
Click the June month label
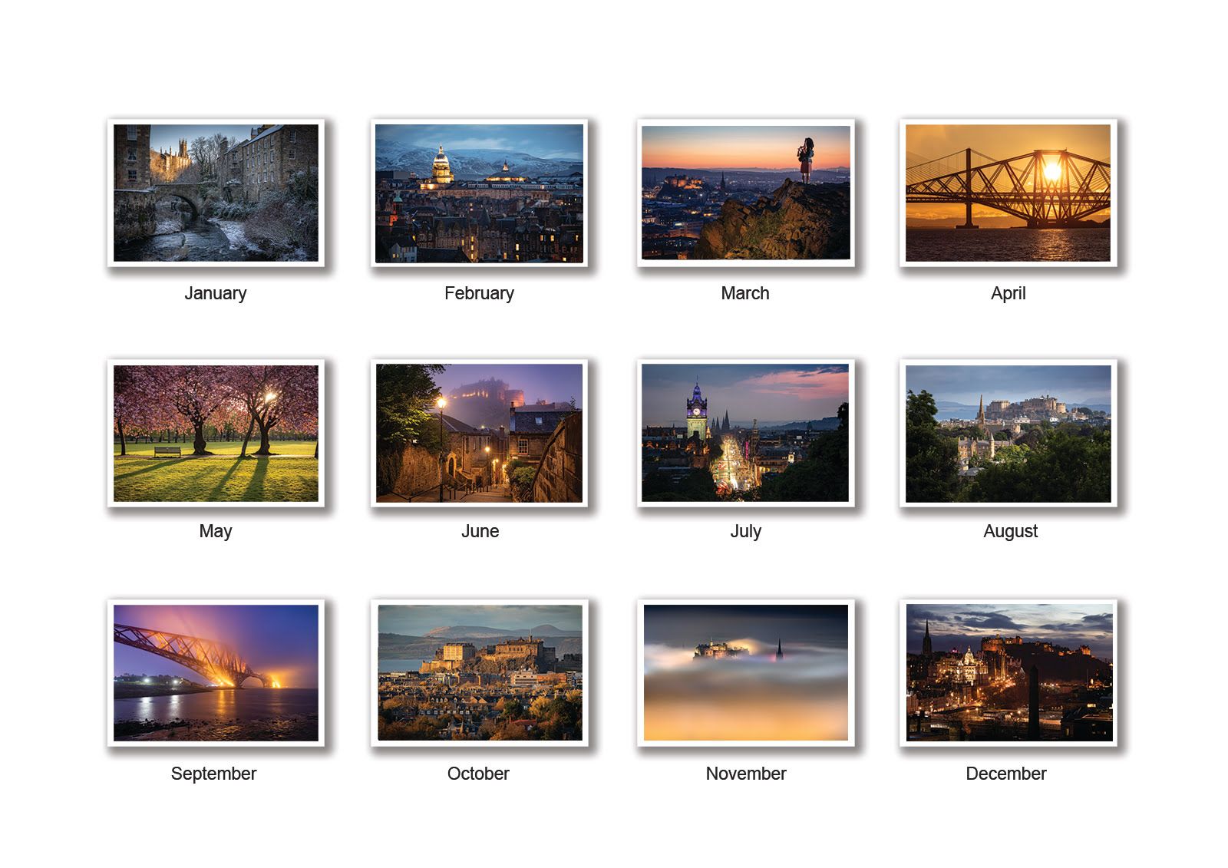tap(480, 531)
